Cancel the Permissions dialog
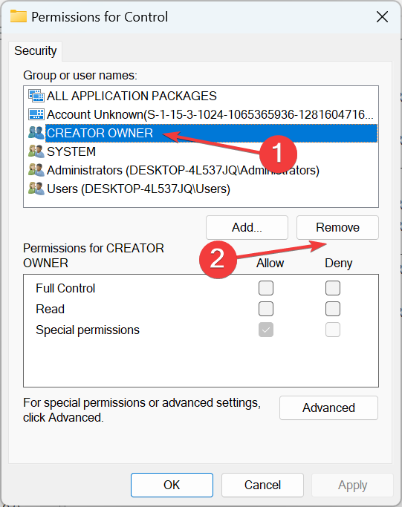This screenshot has height=507, width=402. click(x=262, y=485)
